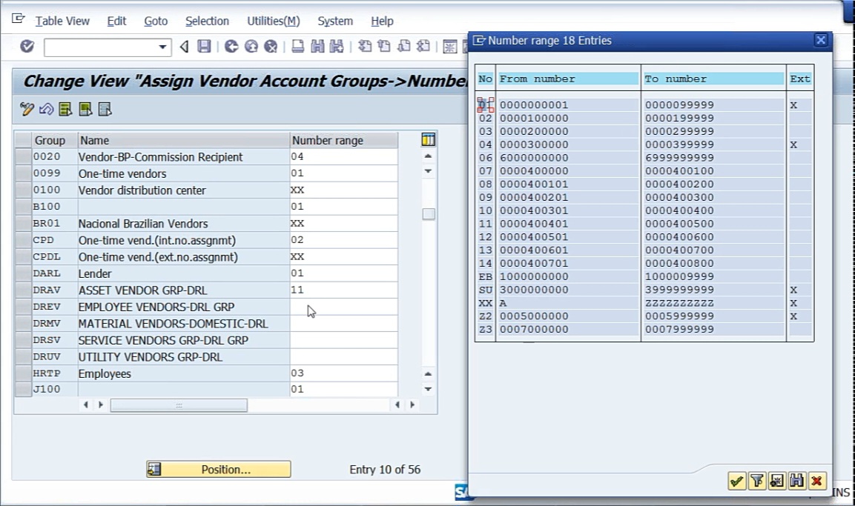855x506 pixels.
Task: Jump to first page using the toolbar icon
Action: 365,47
